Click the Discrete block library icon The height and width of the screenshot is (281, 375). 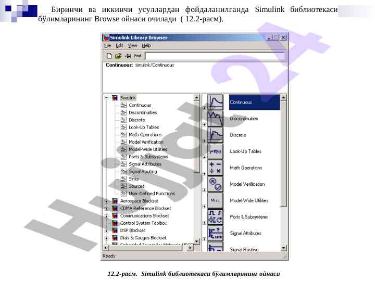[215, 135]
